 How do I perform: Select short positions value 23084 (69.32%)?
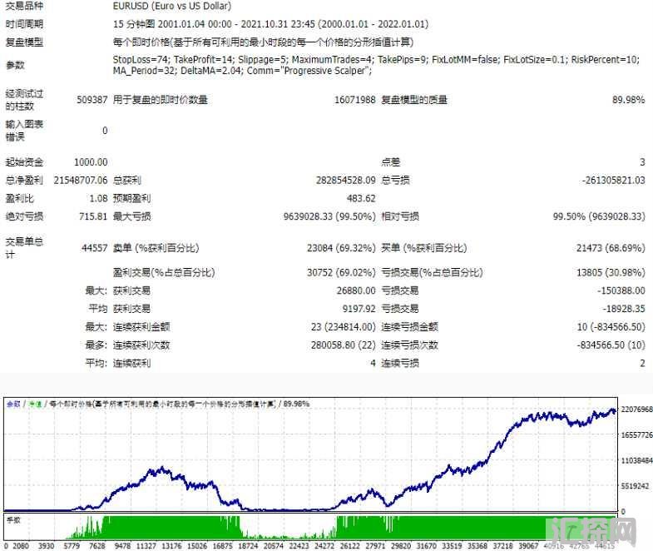[341, 248]
